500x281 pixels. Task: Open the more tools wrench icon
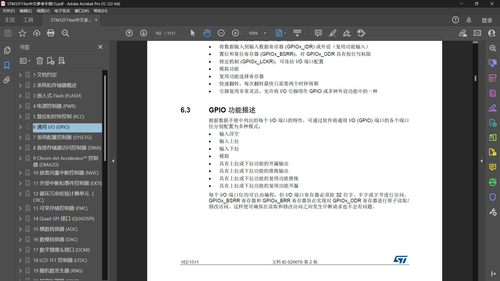click(x=492, y=212)
